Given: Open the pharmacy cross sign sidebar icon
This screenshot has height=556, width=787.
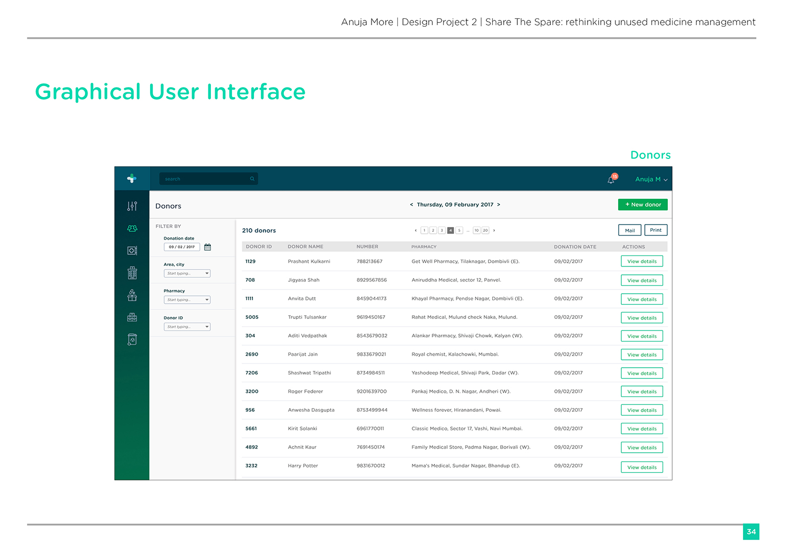Looking at the screenshot, I should [132, 251].
